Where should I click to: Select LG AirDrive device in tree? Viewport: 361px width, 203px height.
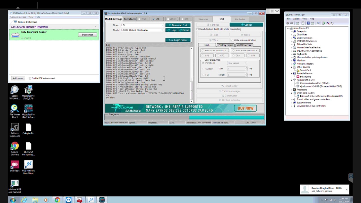pyautogui.click(x=305, y=77)
